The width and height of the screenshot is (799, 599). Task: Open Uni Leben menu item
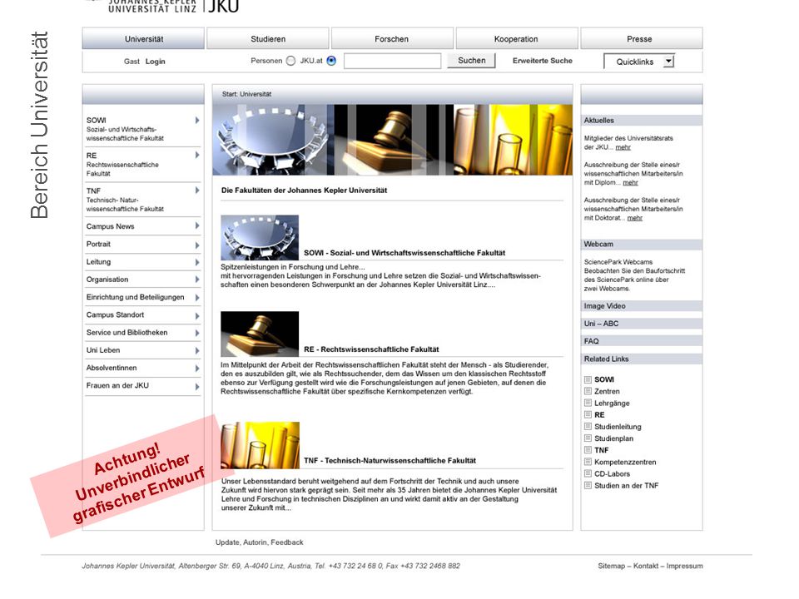[x=103, y=350]
